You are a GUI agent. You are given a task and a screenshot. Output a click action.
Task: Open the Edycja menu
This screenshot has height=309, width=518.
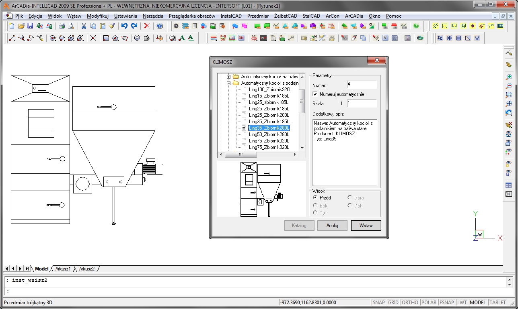pos(35,16)
